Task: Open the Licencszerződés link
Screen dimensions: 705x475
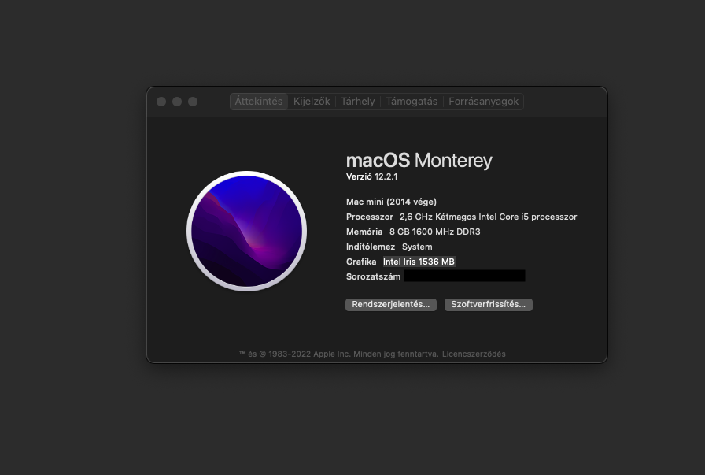Action: coord(474,354)
